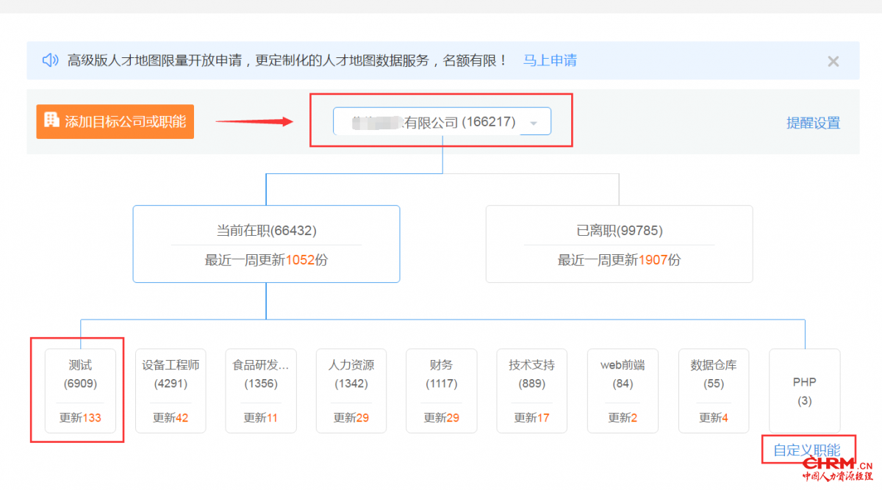Click 最近一周更新1907份 text
The height and width of the screenshot is (490, 882).
pyautogui.click(x=619, y=259)
